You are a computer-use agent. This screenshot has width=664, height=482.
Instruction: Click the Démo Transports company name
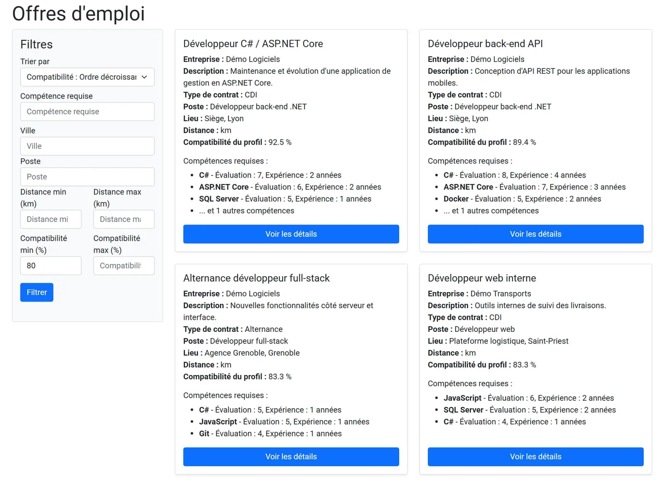500,294
